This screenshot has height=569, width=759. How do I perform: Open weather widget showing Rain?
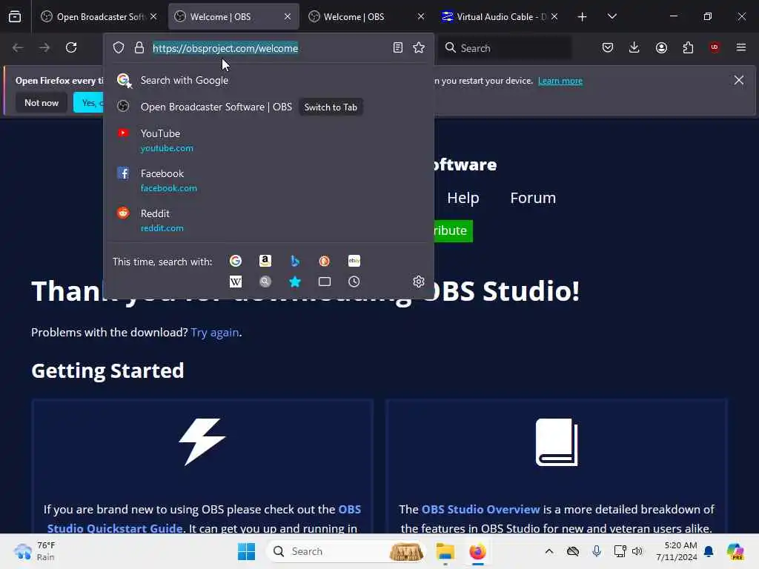coord(35,551)
